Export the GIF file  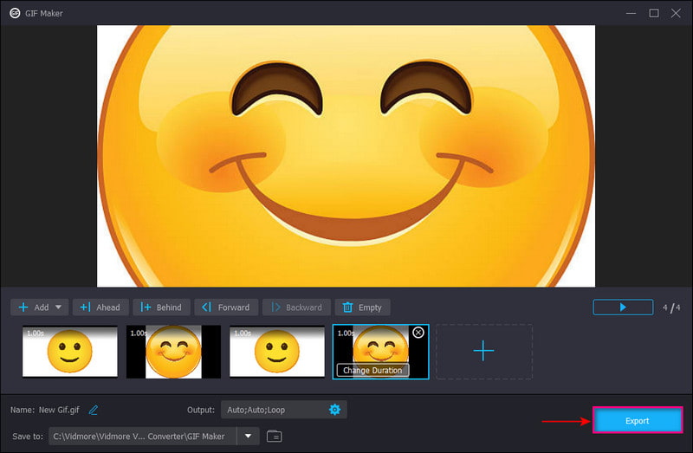pyautogui.click(x=637, y=421)
